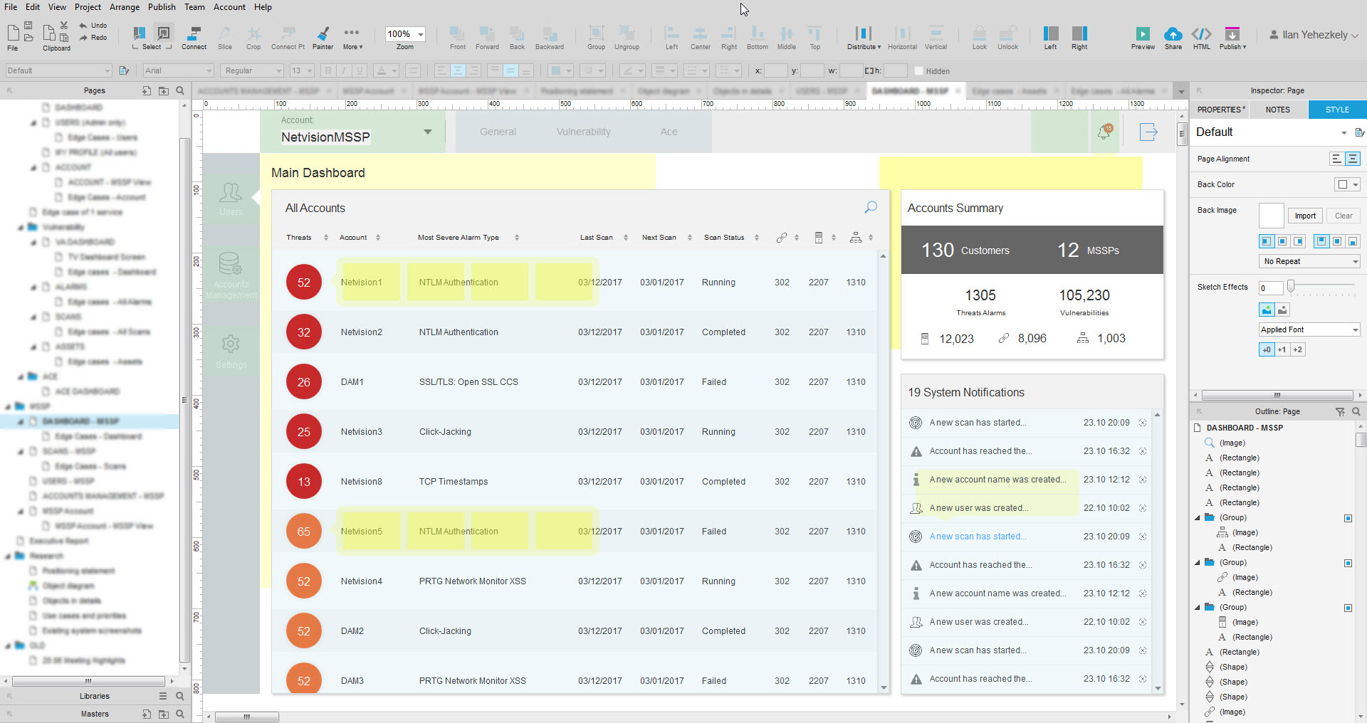
Task: Select color sketch effect icon
Action: tap(1267, 310)
